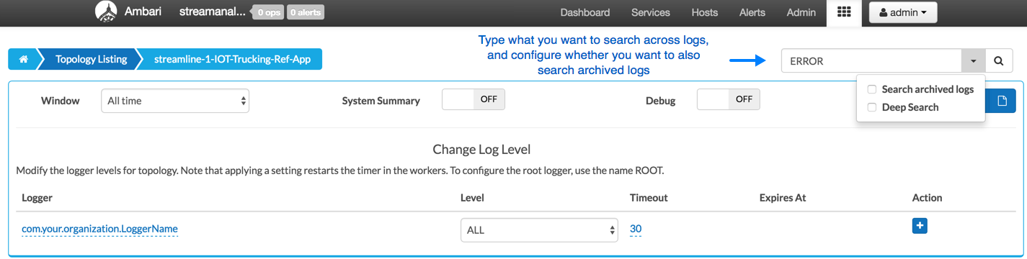1027x259 pixels.
Task: Edit com.your.organization.LoggerName link
Action: [99, 229]
